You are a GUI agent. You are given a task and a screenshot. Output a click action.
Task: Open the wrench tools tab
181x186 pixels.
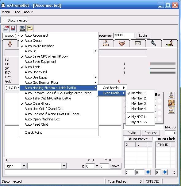coord(154,43)
